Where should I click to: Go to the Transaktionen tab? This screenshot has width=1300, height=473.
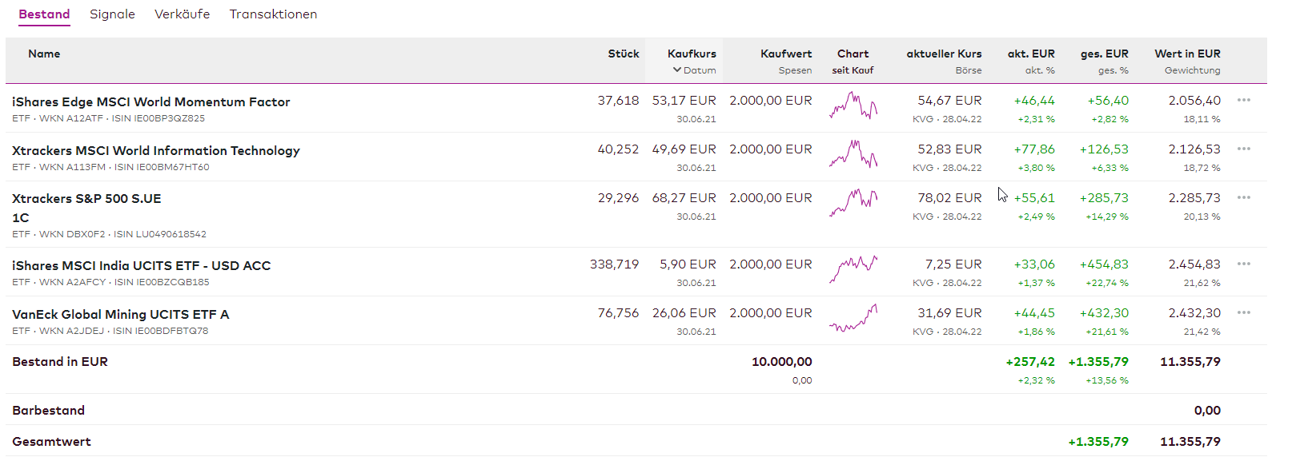click(273, 14)
